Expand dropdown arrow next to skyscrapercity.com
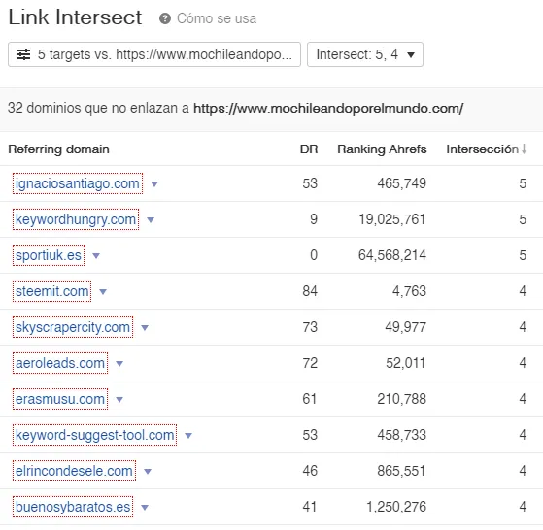Viewport: 543px width, 530px height. [x=145, y=328]
